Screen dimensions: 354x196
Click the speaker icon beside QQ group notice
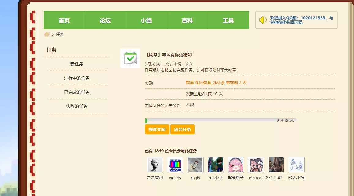263,20
